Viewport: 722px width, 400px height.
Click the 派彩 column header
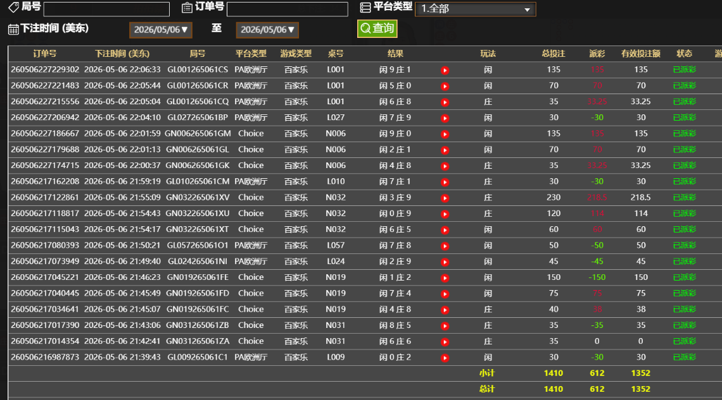pos(597,54)
